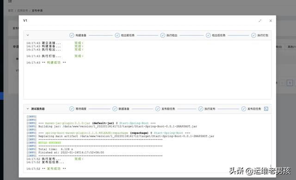Click the 等待调度 step check icon
This screenshot has height=180, width=296.
pos(72,109)
